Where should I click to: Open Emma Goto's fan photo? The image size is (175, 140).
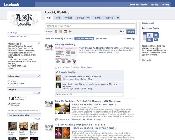(x=34, y=126)
